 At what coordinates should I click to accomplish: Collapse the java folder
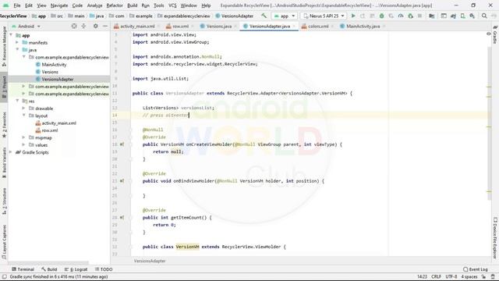coord(17,50)
